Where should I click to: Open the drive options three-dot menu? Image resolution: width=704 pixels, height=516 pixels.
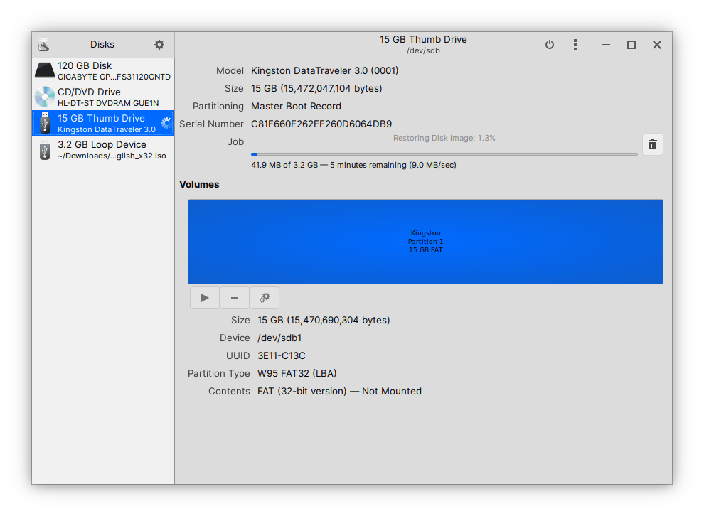(575, 44)
